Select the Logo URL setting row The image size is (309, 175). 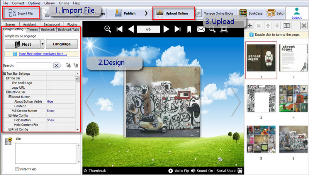39,87
